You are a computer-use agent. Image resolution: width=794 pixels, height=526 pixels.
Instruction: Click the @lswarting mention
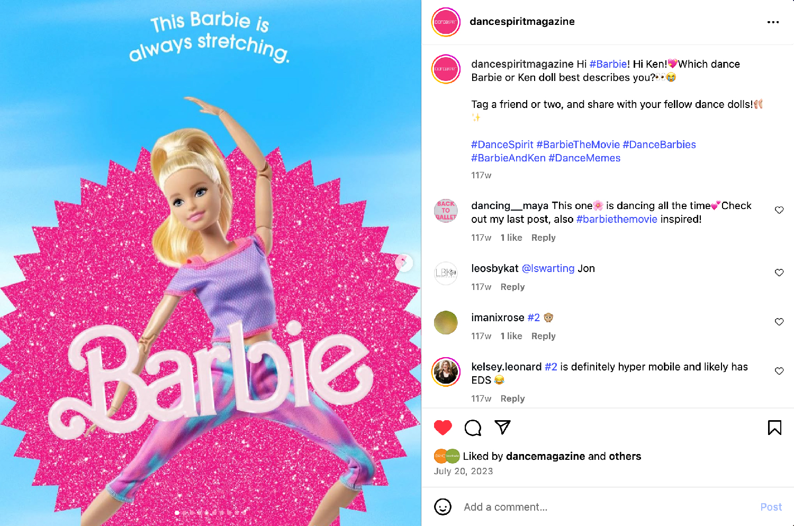tap(548, 268)
